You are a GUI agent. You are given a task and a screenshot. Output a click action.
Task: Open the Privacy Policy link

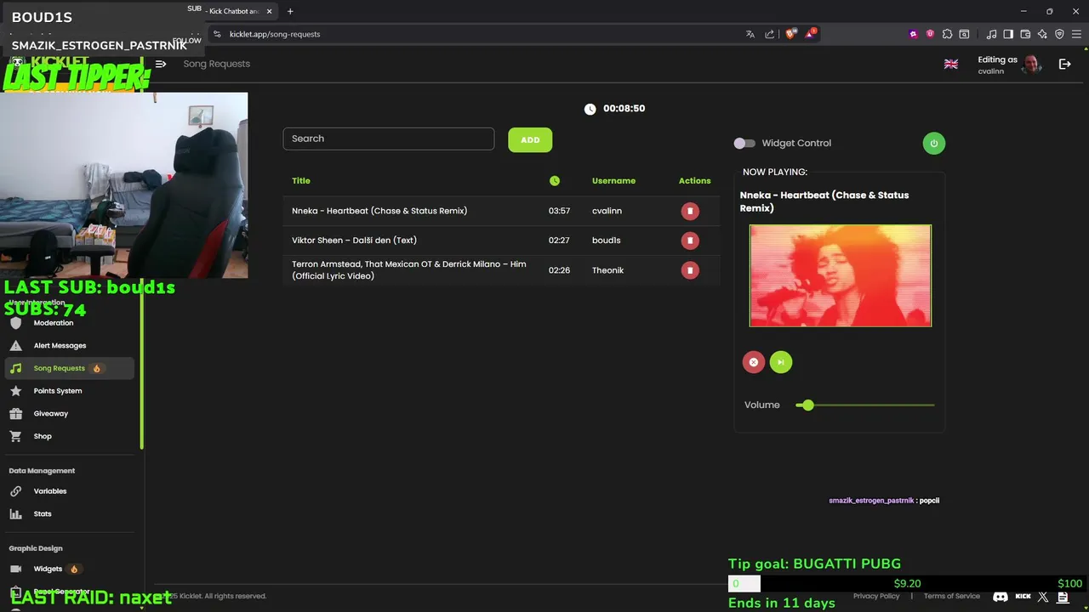coord(876,597)
